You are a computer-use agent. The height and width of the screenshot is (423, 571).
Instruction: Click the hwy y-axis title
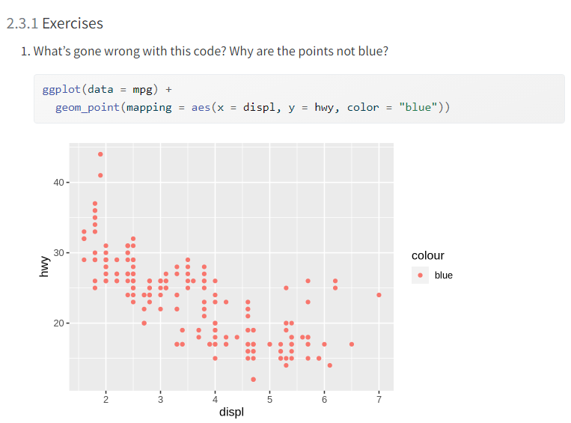click(45, 265)
